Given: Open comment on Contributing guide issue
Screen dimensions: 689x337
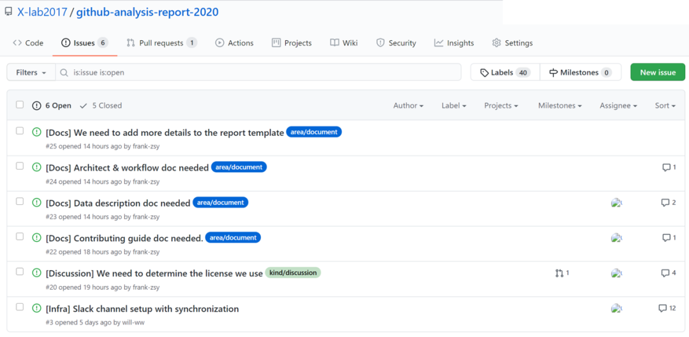Looking at the screenshot, I should (669, 237).
